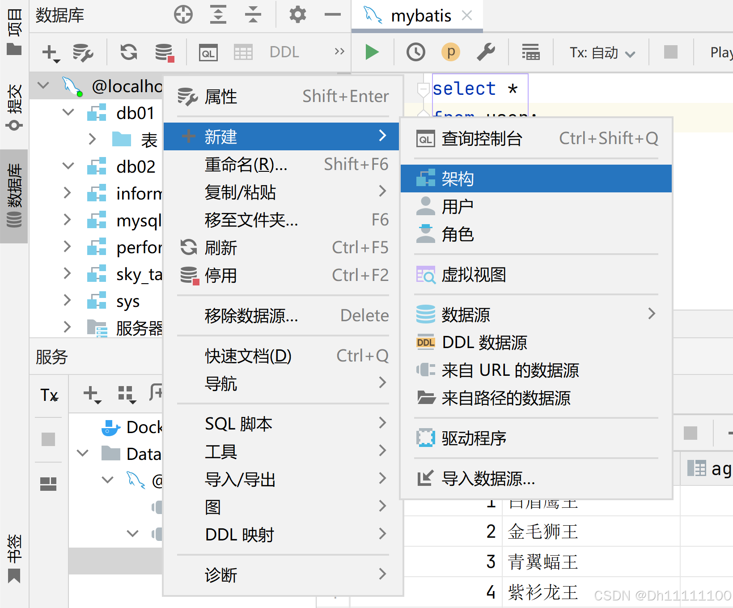The height and width of the screenshot is (608, 733).
Task: Select Import Data Sources item
Action: 536,478
